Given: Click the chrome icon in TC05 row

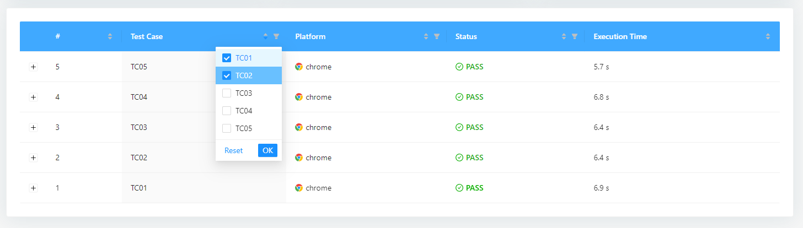Looking at the screenshot, I should pyautogui.click(x=299, y=67).
